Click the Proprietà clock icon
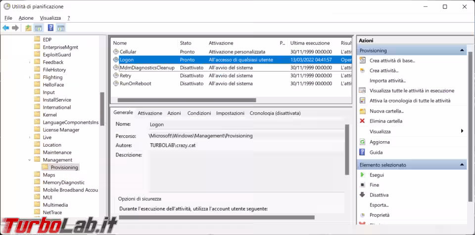Viewport: 475px width, 235px height. pyautogui.click(x=362, y=215)
